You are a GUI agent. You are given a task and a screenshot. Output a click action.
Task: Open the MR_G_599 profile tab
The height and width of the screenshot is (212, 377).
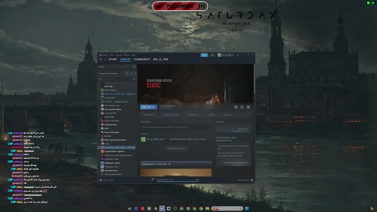point(161,59)
